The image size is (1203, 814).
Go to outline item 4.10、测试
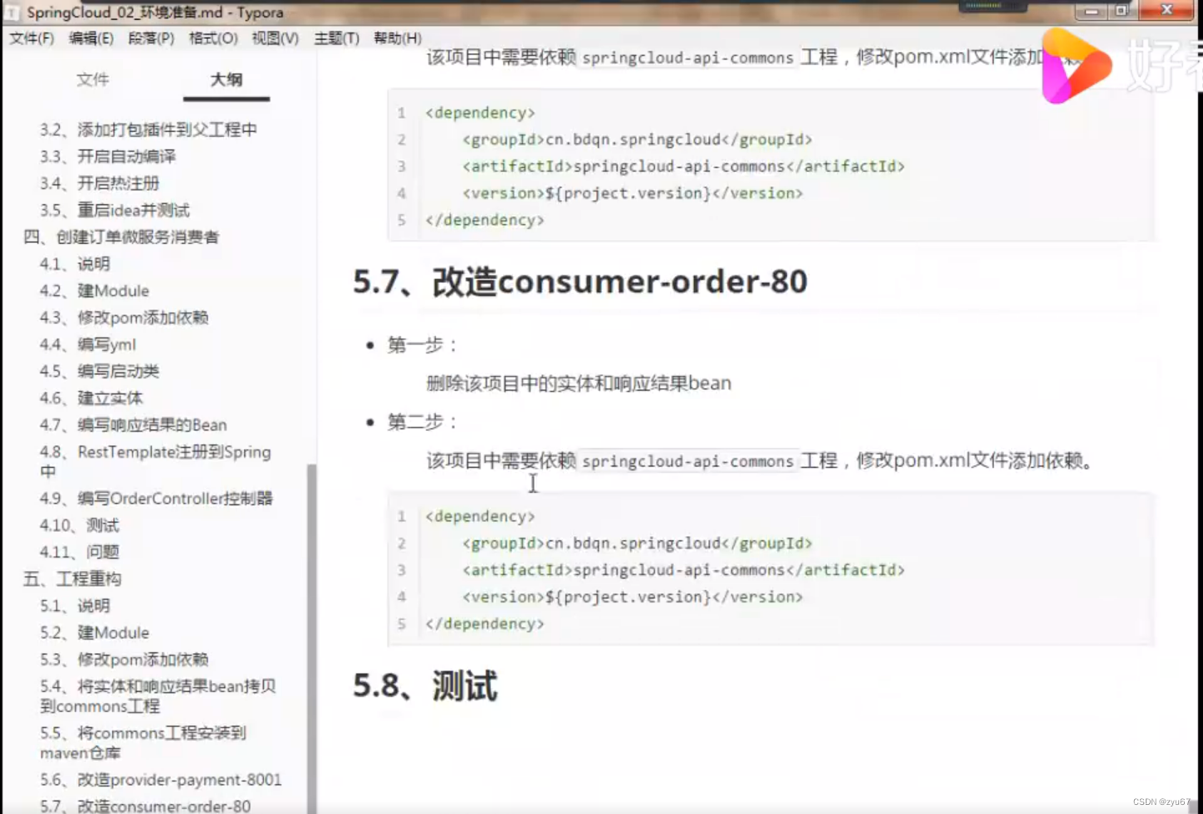point(80,525)
